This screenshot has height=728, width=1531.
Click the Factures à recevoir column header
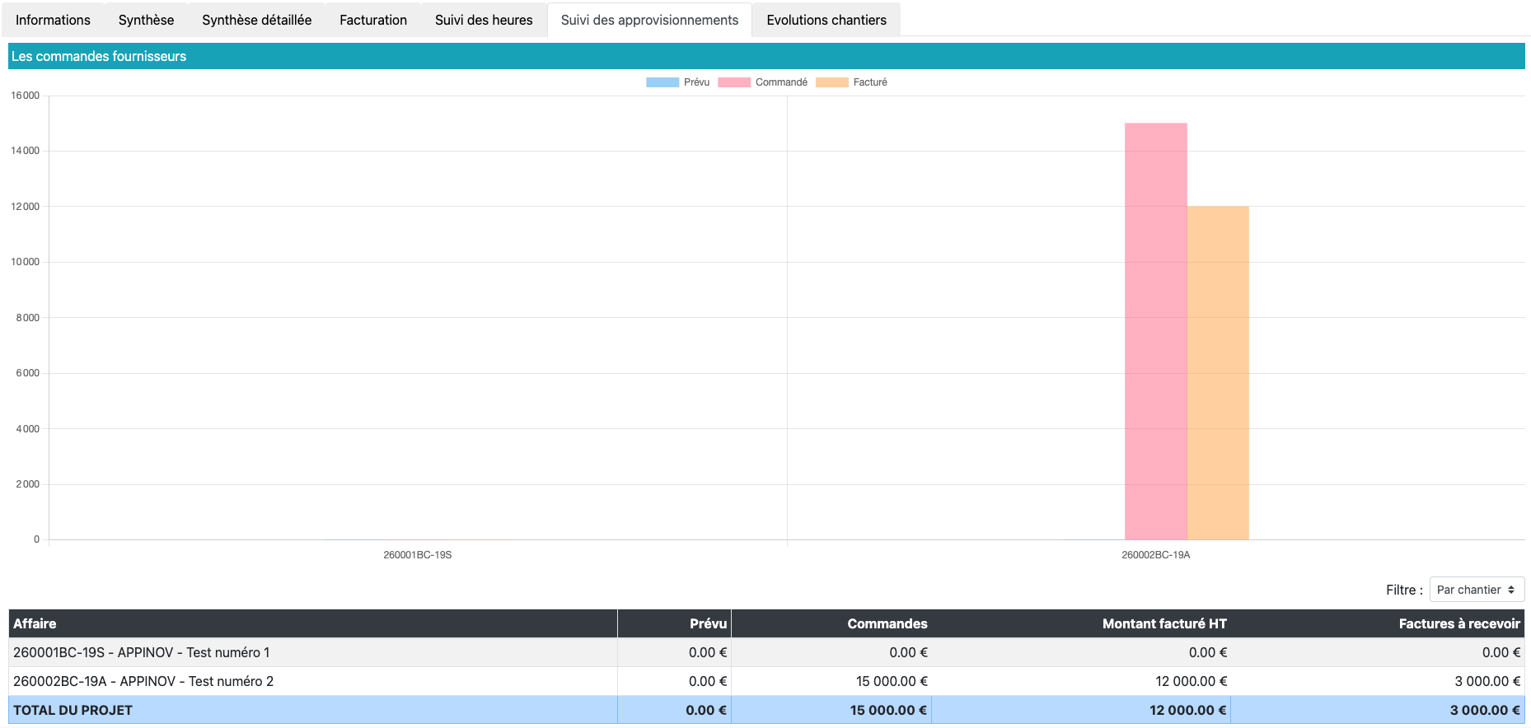[x=1458, y=623]
